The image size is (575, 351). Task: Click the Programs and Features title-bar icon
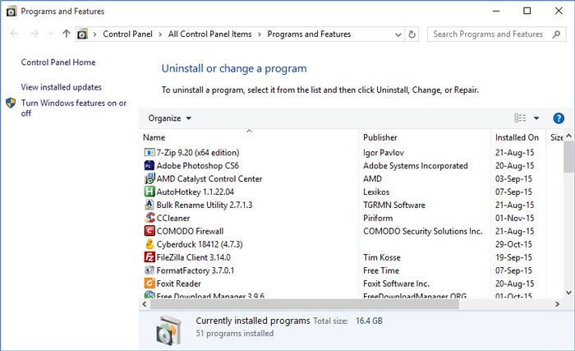(x=11, y=12)
